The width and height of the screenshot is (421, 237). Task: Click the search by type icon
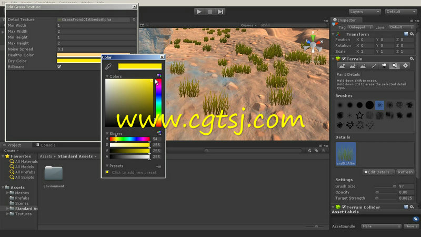click(x=309, y=151)
